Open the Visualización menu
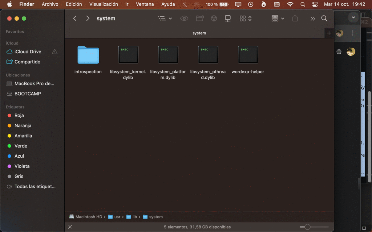Viewport: 372px width, 232px height. tap(104, 4)
